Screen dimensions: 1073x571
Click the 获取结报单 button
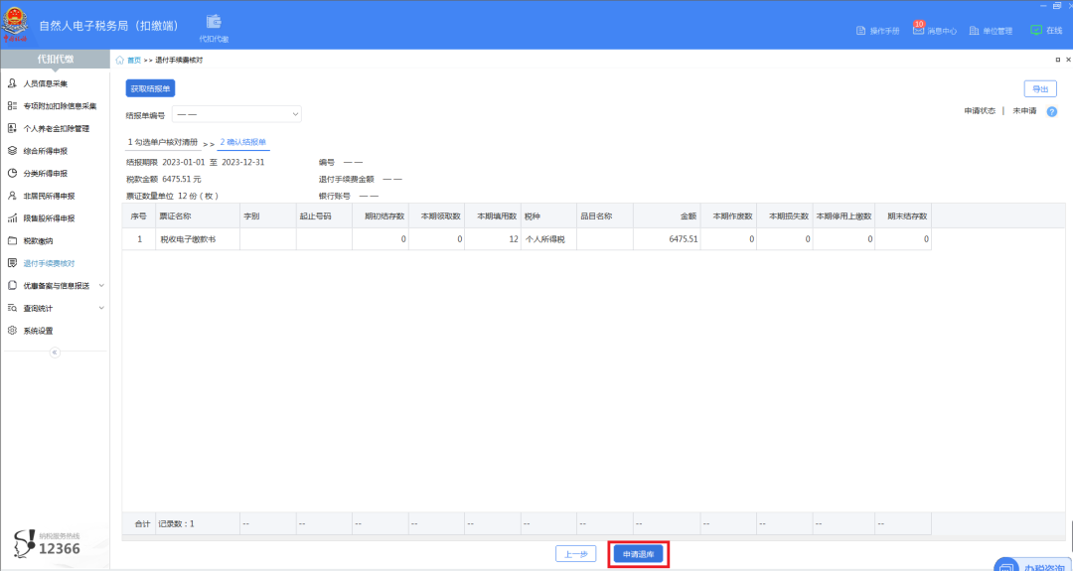[x=151, y=89]
